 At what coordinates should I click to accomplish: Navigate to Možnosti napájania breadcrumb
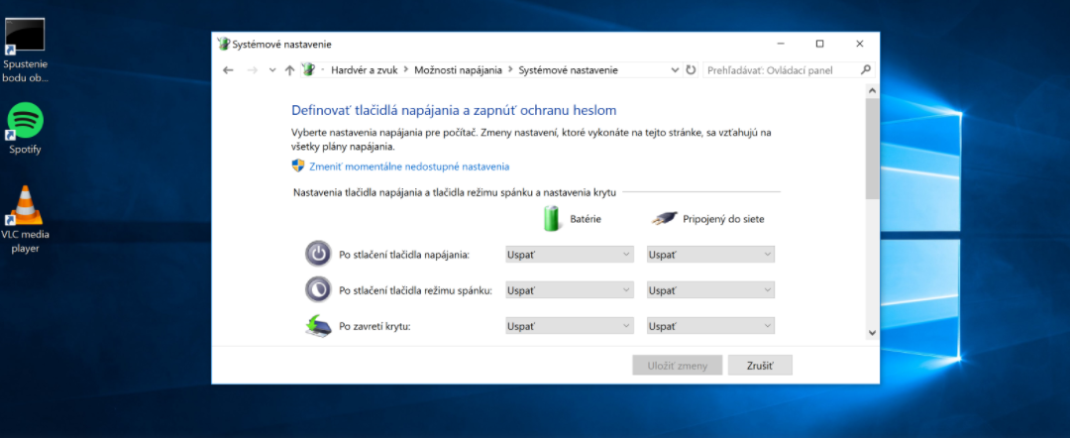[x=458, y=70]
